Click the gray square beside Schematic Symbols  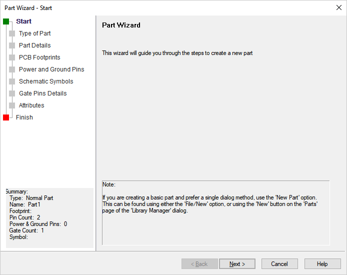pyautogui.click(x=12, y=81)
